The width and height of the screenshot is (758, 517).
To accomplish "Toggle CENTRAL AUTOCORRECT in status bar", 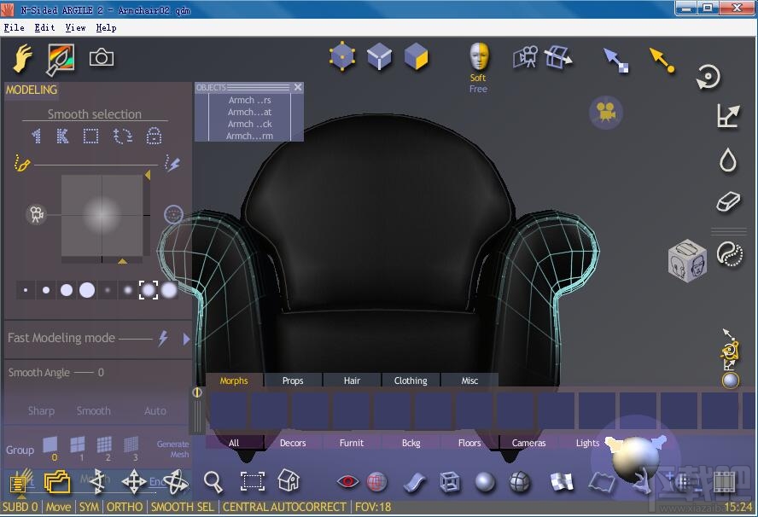I will click(284, 507).
